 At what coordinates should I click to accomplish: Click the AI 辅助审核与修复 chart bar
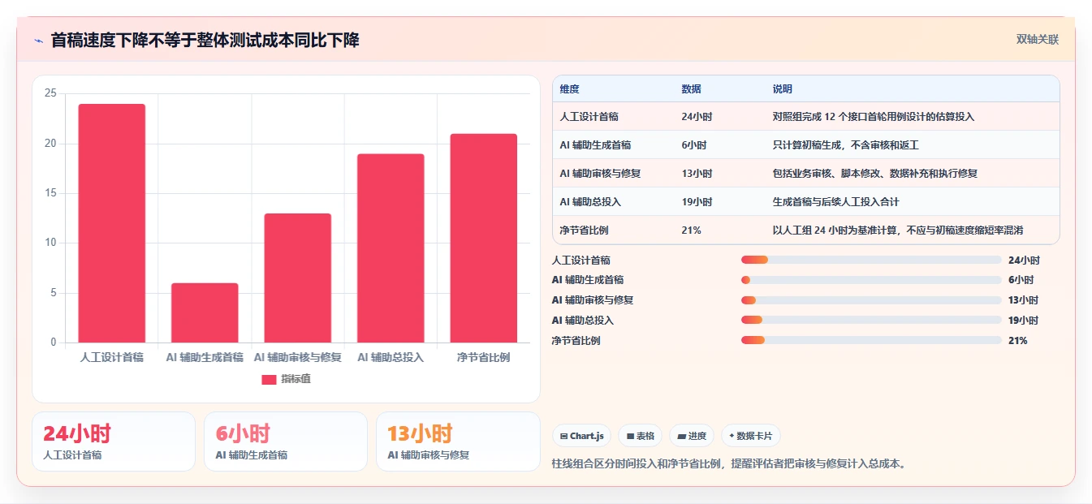[x=298, y=278]
